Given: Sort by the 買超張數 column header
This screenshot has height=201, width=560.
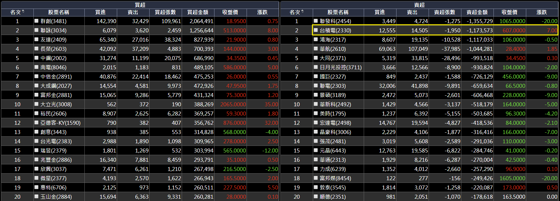Looking at the screenshot, I should pyautogui.click(x=165, y=12).
